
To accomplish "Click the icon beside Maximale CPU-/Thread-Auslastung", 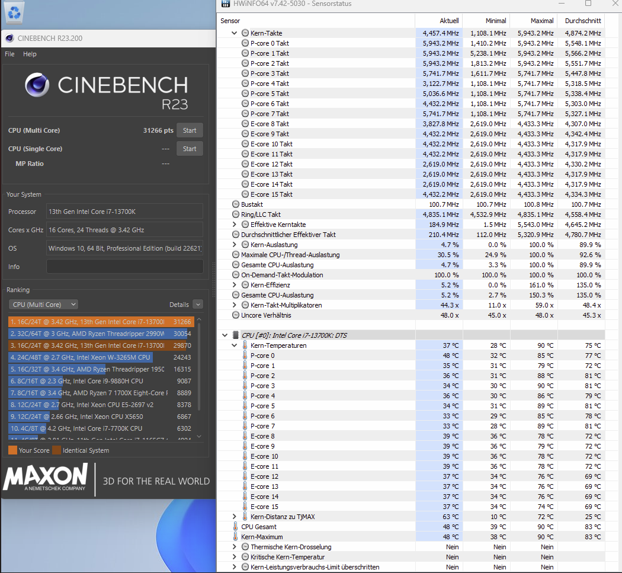I will (236, 255).
